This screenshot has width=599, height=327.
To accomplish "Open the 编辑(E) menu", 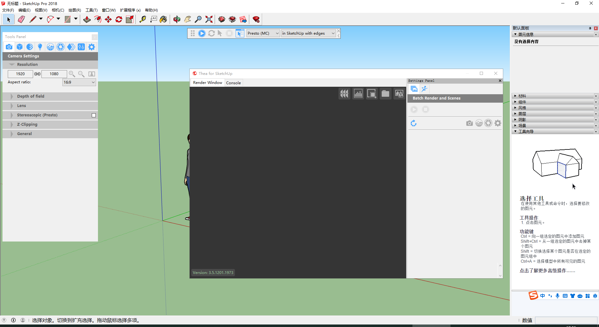I will click(24, 10).
